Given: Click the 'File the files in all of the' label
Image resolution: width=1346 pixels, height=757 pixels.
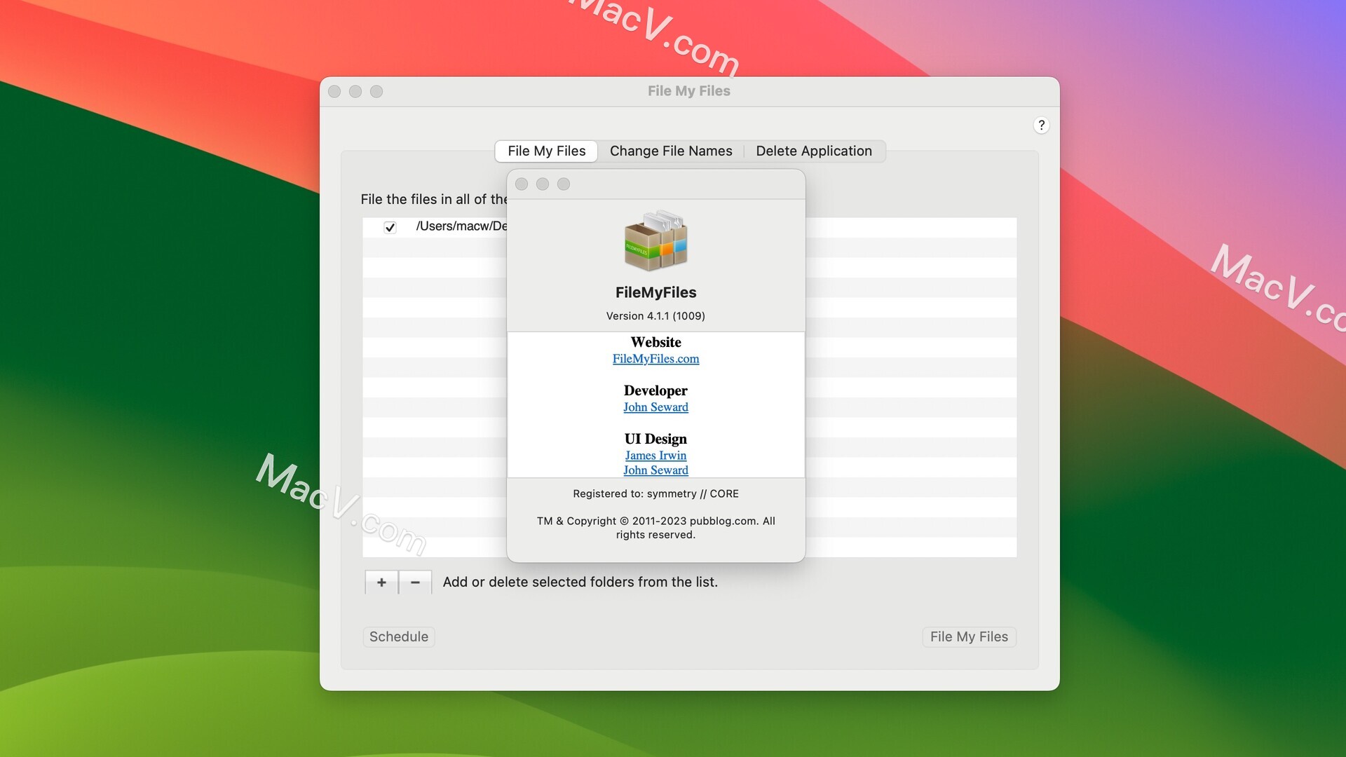Looking at the screenshot, I should [x=434, y=199].
